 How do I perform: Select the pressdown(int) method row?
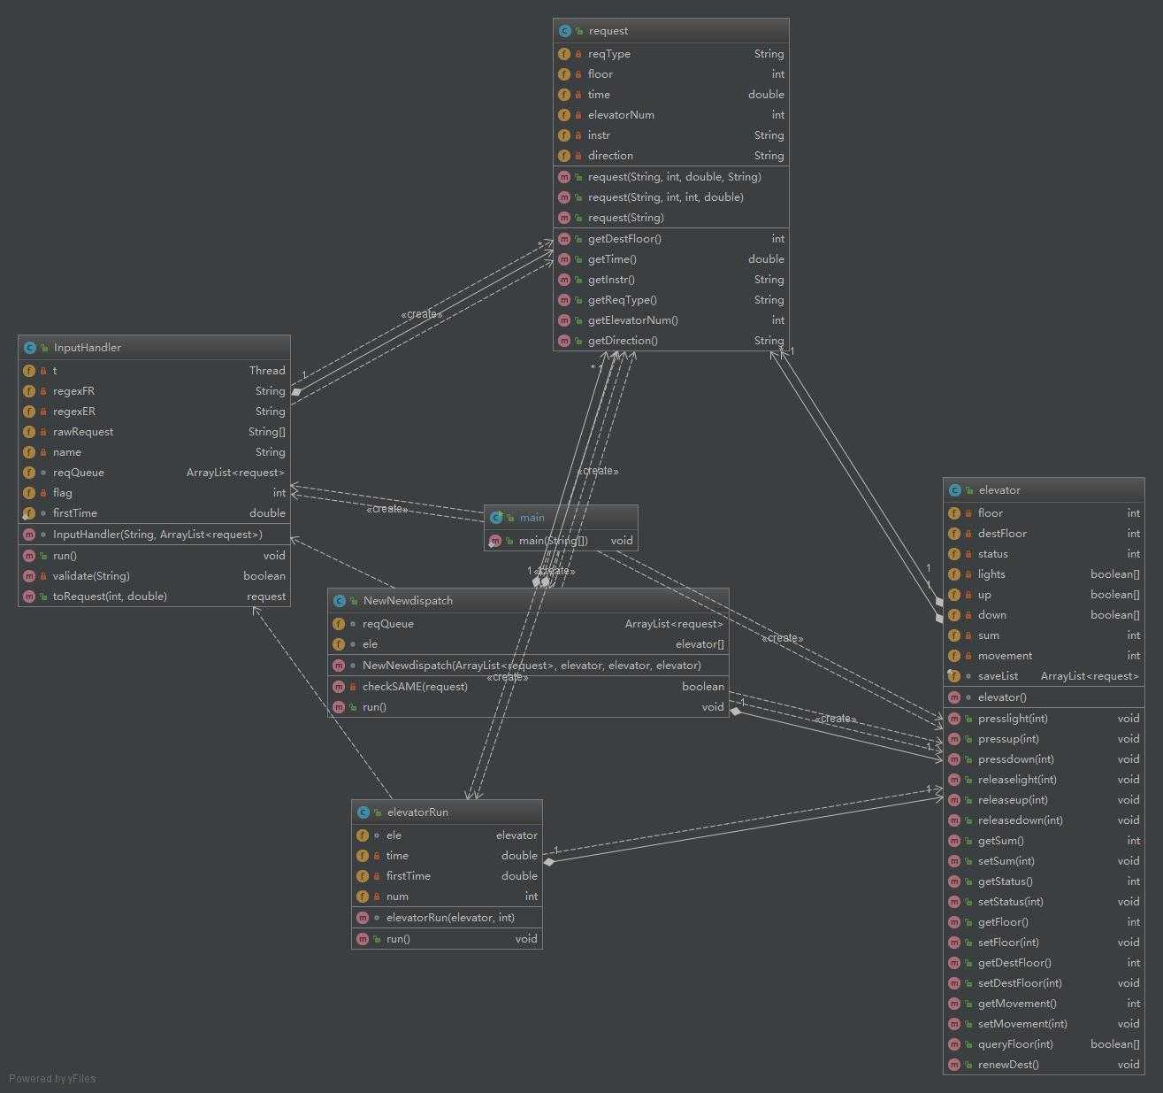tap(1044, 759)
